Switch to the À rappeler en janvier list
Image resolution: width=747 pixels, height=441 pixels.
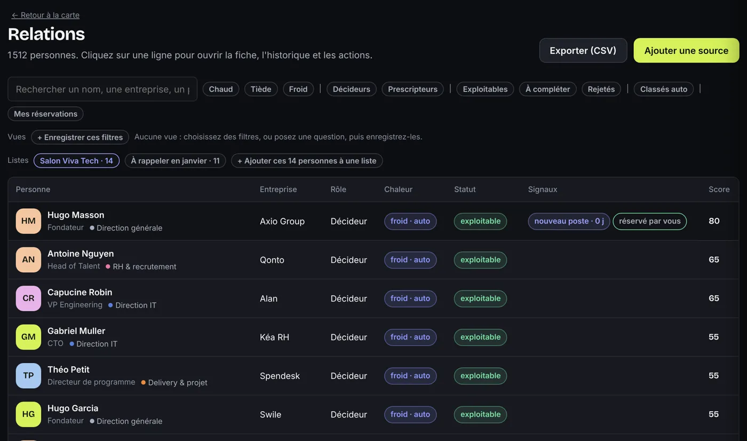point(175,161)
